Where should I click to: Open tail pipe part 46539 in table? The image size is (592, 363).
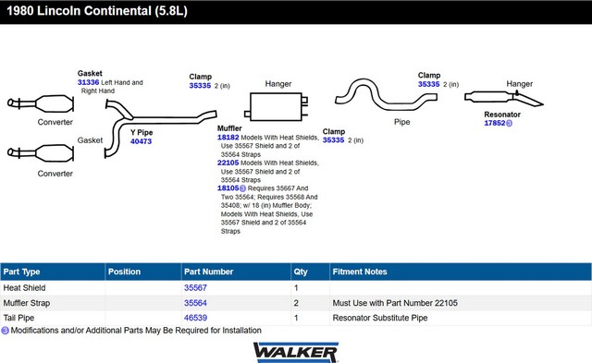click(195, 318)
